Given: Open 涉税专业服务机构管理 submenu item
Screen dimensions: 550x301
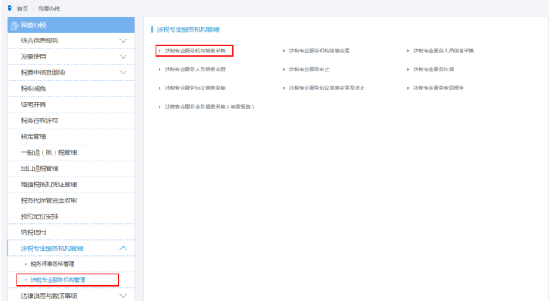Looking at the screenshot, I should [58, 280].
